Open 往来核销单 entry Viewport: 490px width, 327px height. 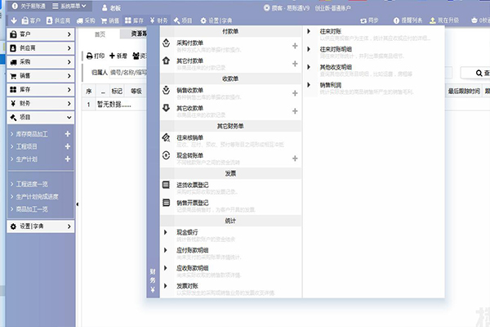coord(190,137)
